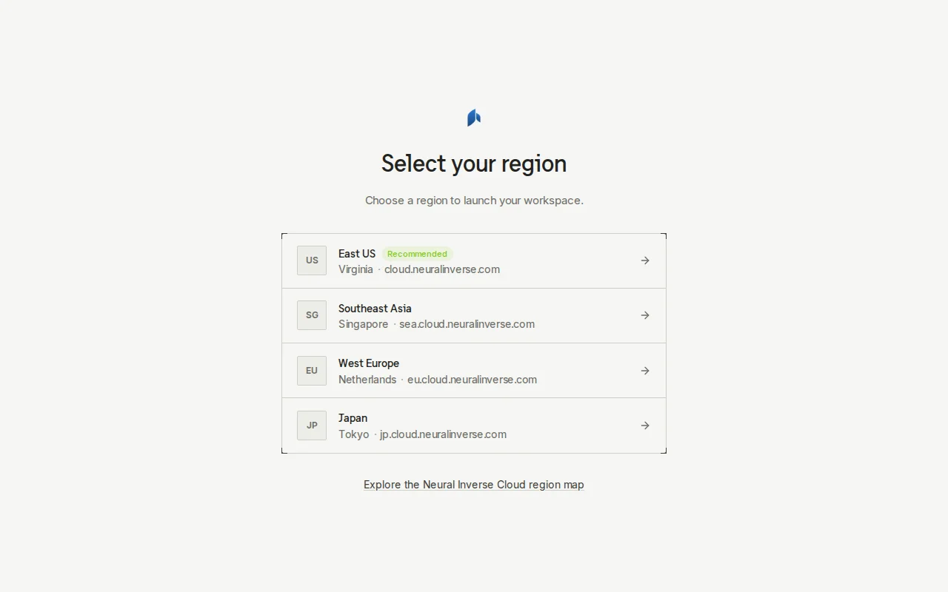Click the Recommended badge

417,254
